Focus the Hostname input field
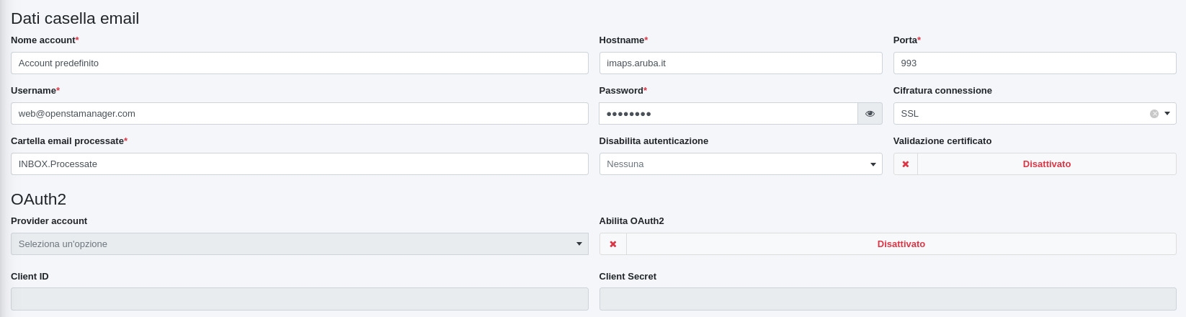The image size is (1186, 317). click(x=740, y=63)
